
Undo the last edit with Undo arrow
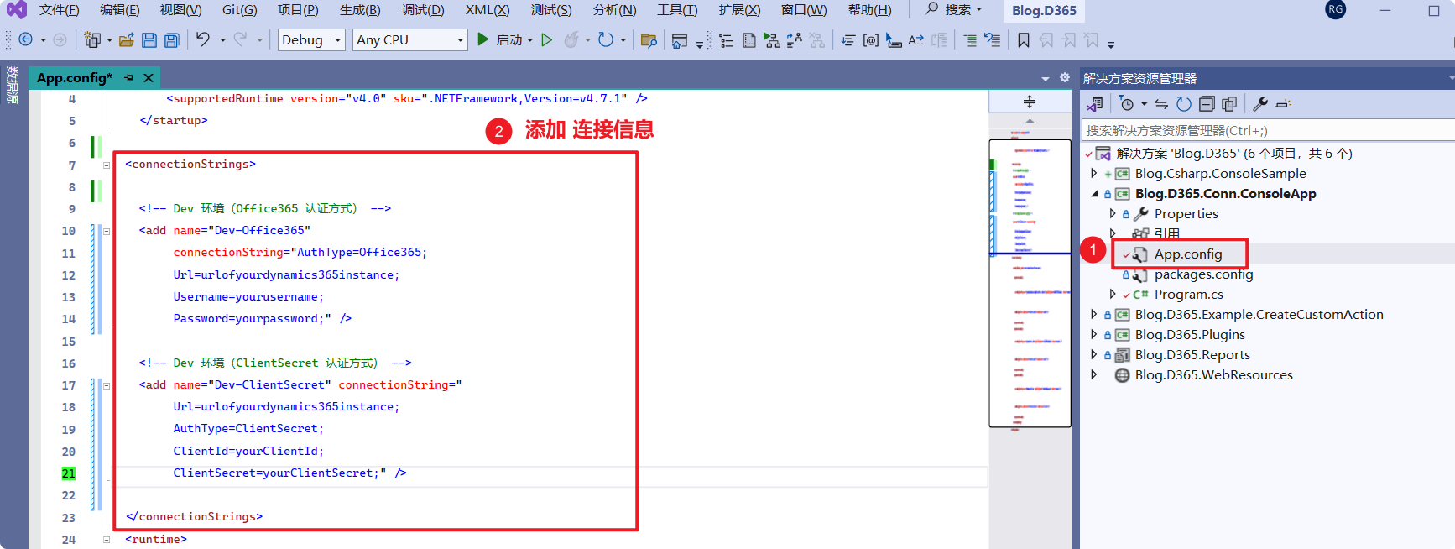[203, 39]
